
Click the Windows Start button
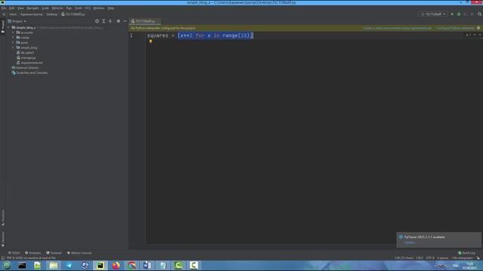[7, 266]
